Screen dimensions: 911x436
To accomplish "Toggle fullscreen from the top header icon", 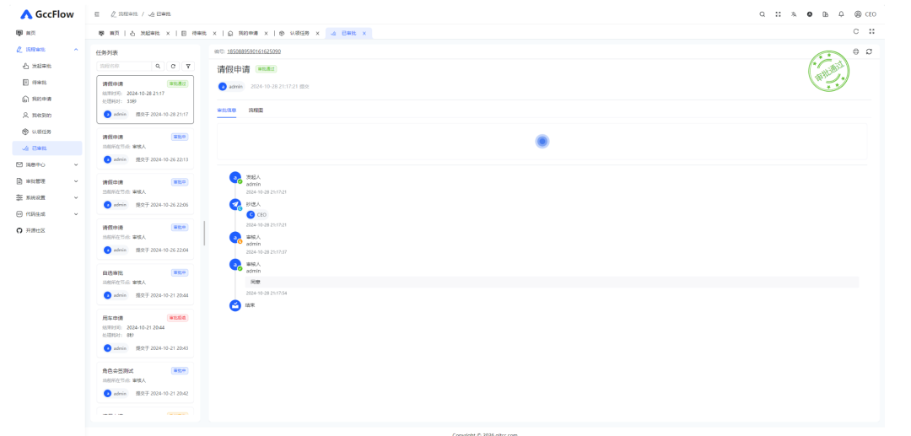I will [778, 14].
